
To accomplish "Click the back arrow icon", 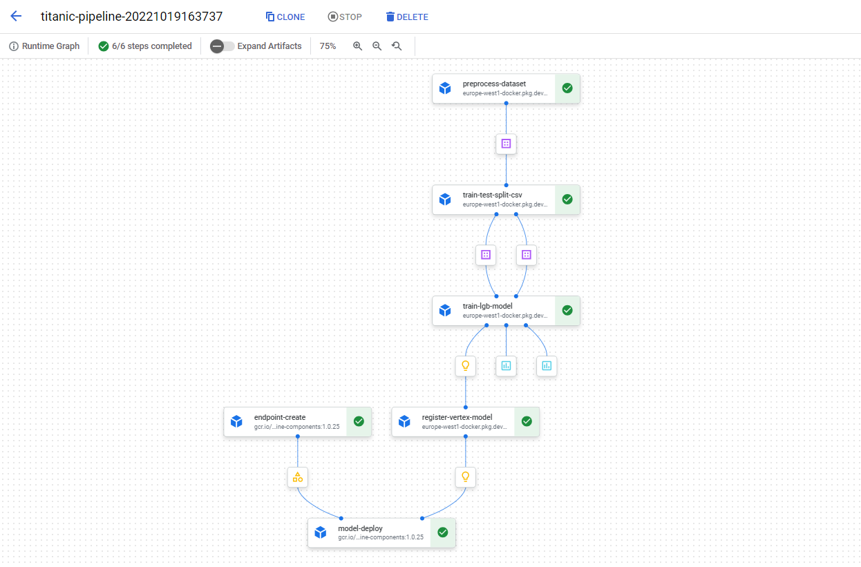I will (16, 17).
